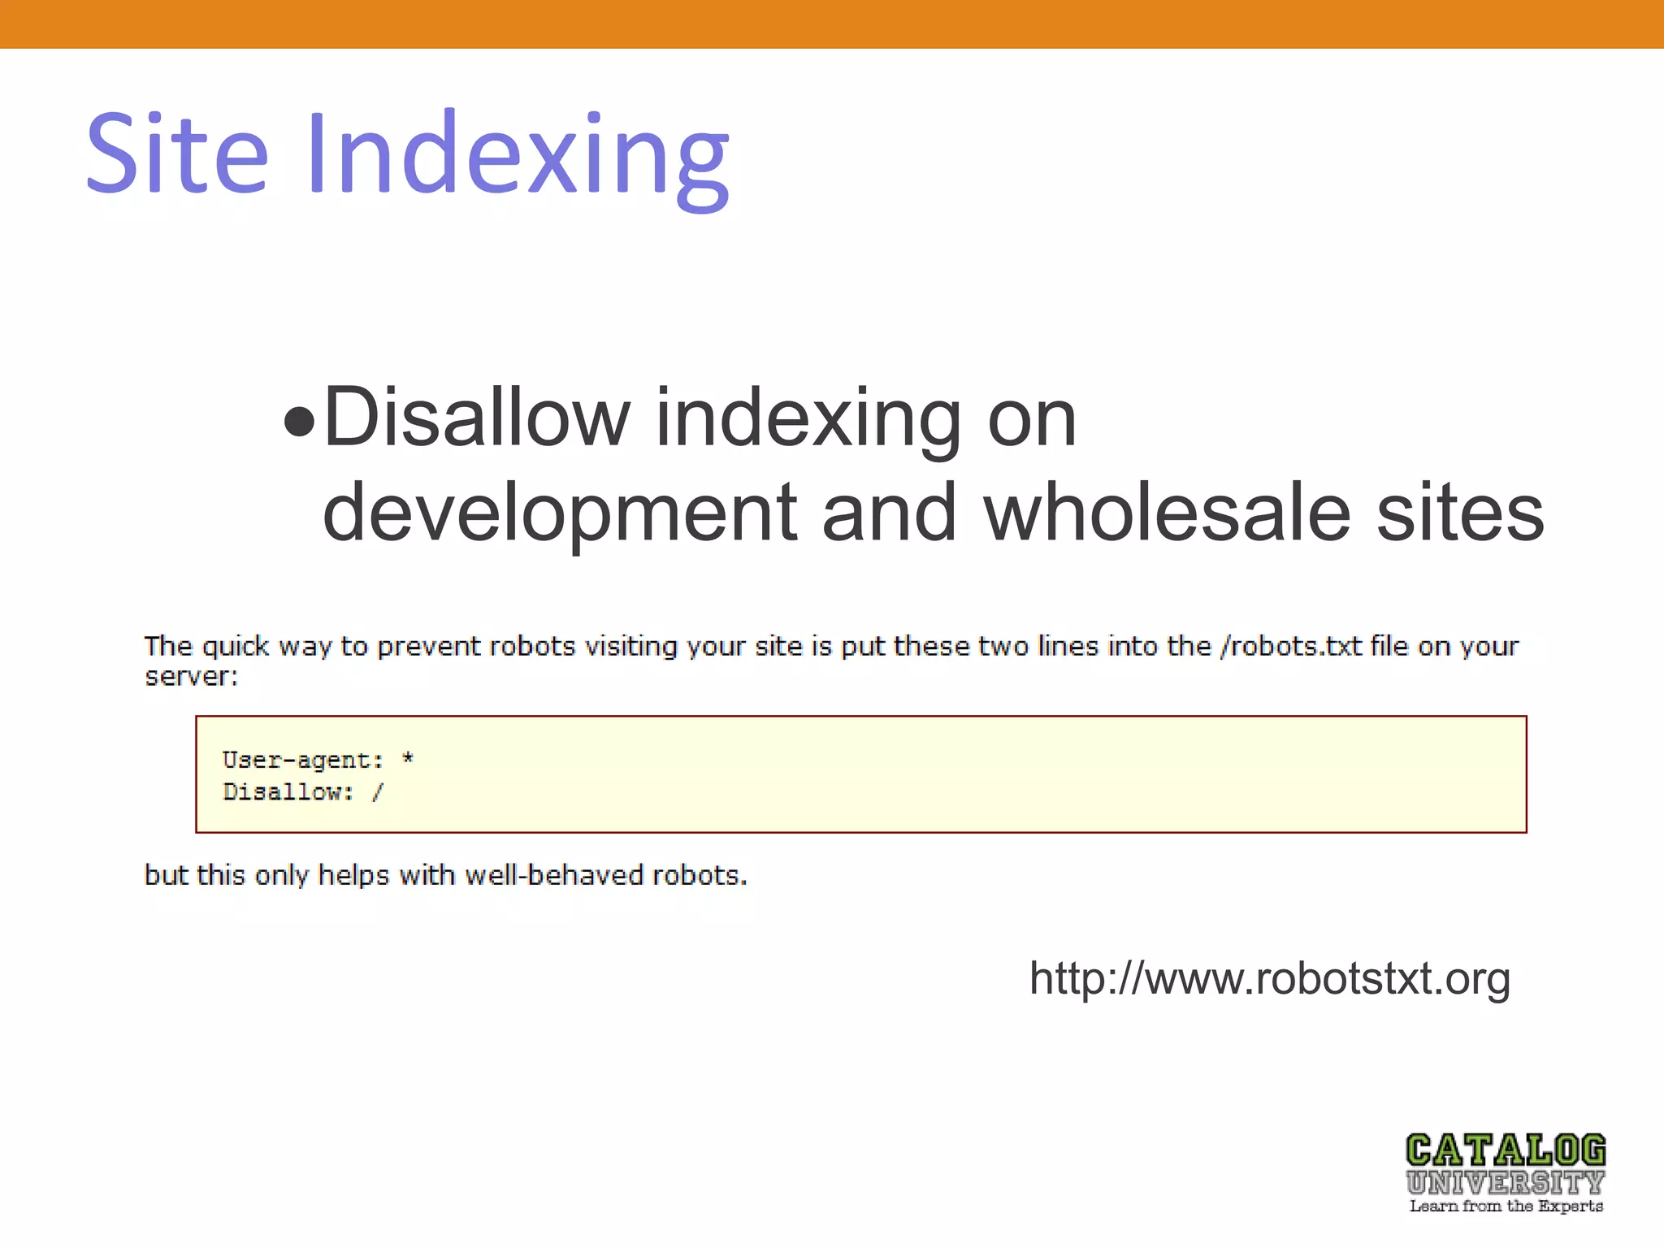Image resolution: width=1664 pixels, height=1248 pixels.
Task: Click the 'development and wholesale sites' line
Action: click(x=934, y=513)
